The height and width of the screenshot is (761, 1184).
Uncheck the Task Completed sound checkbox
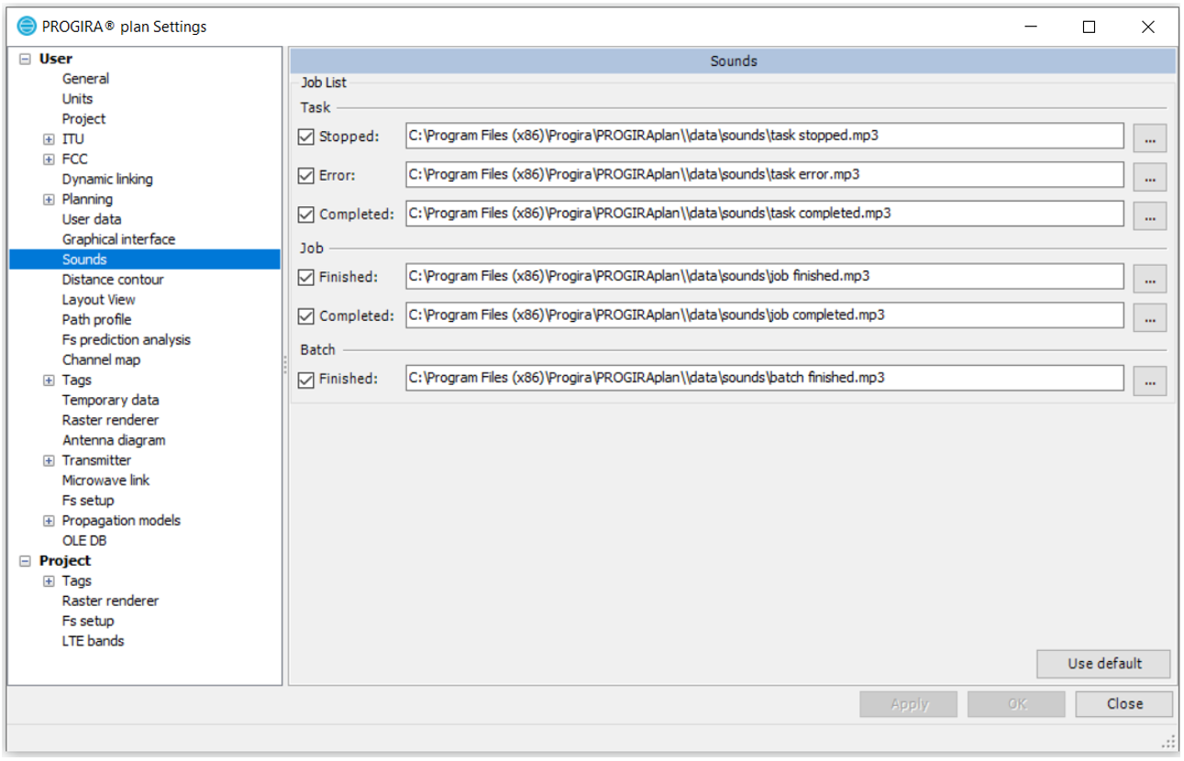coord(306,215)
